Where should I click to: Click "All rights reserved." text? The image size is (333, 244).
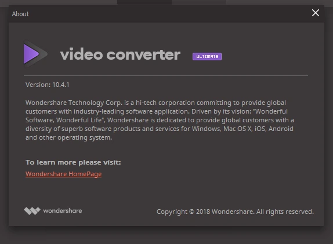(285, 212)
